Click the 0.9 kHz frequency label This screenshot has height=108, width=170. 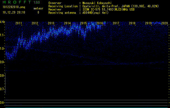point(2,62)
